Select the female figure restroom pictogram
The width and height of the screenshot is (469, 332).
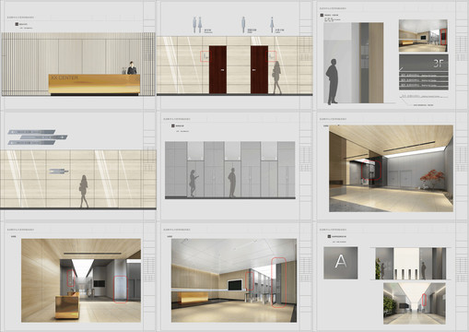pos(272,25)
